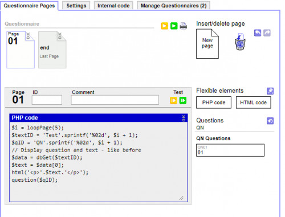Select Page 01 thumbnail
The image size is (285, 217).
point(21,50)
